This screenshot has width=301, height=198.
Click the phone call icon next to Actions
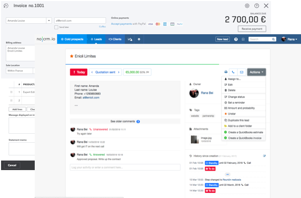233,72
